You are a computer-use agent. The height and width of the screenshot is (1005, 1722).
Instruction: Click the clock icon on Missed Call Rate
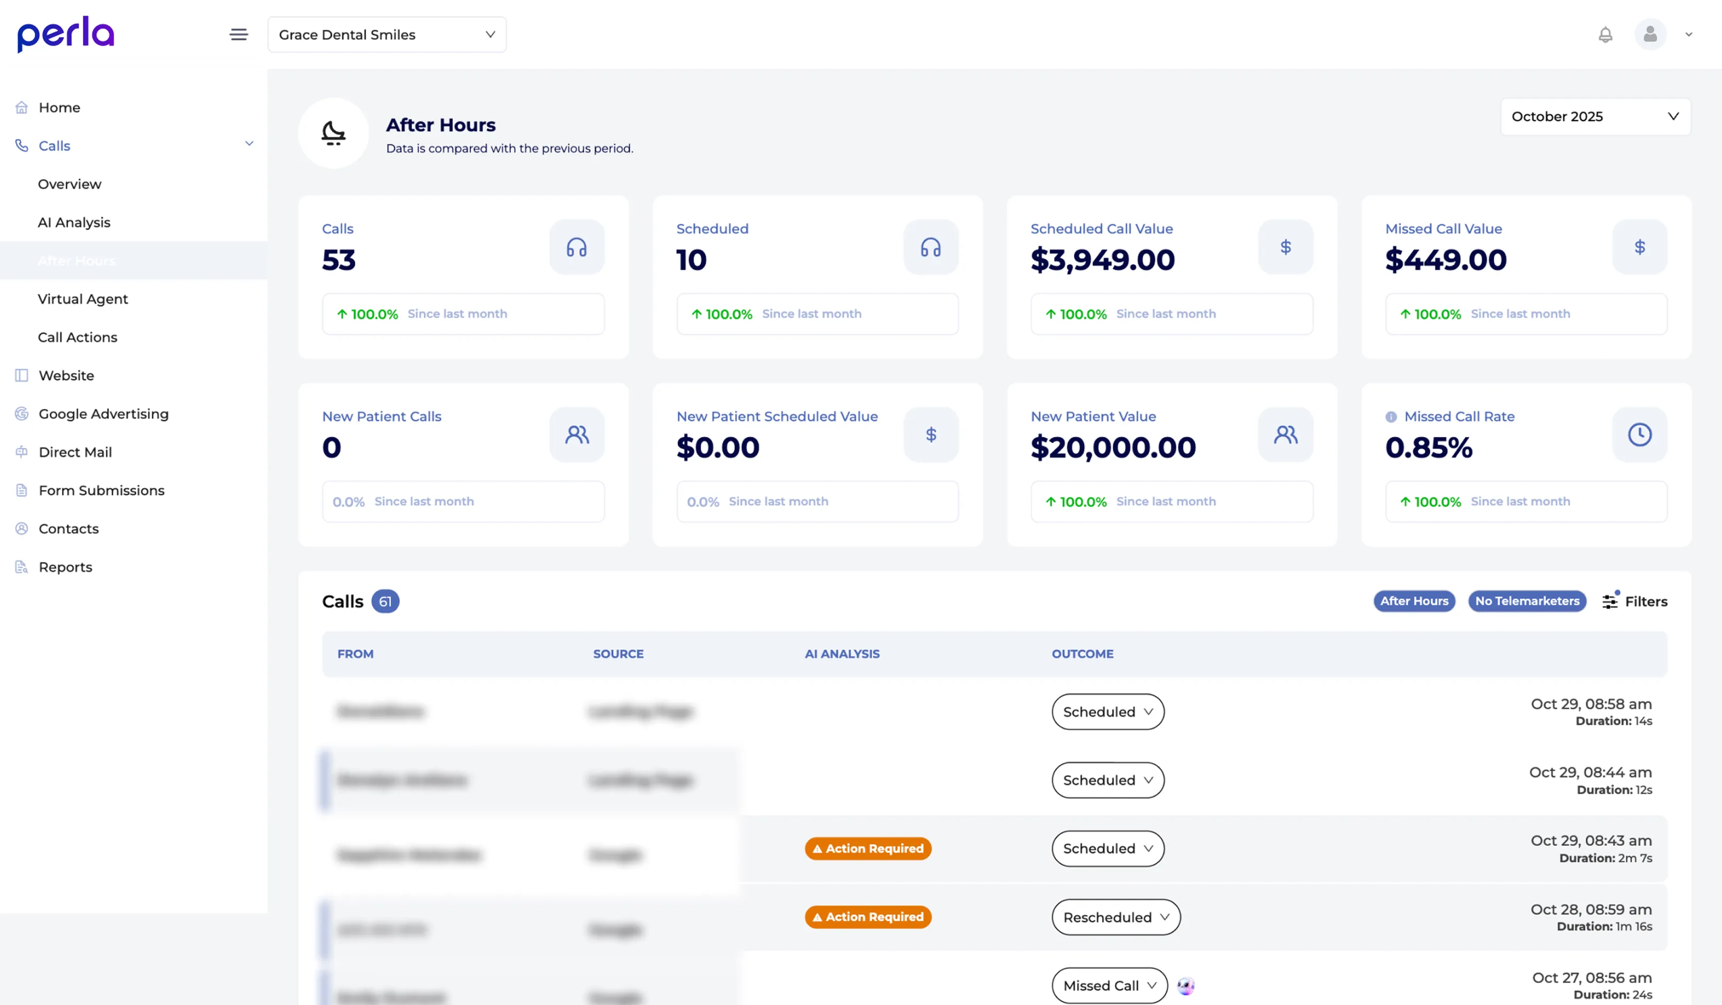pos(1639,435)
